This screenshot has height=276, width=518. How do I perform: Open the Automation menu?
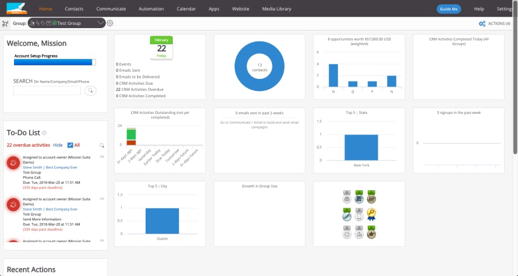click(151, 9)
